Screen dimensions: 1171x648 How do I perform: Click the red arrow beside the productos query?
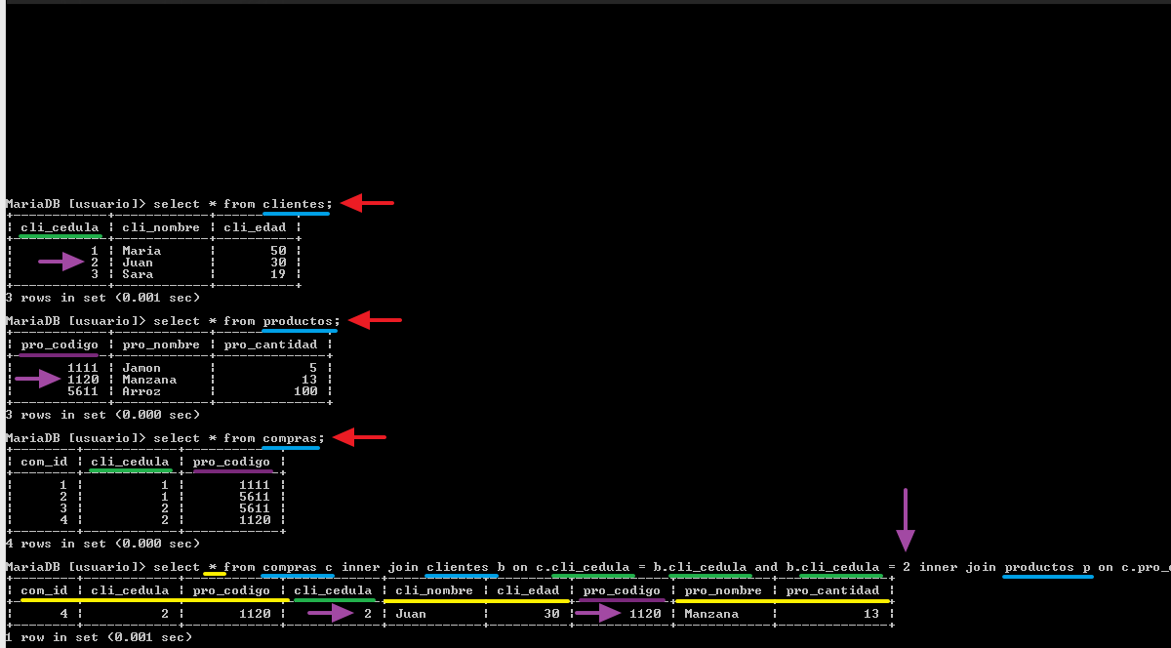coord(375,320)
